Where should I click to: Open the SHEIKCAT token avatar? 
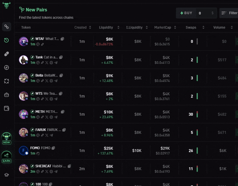point(23,169)
